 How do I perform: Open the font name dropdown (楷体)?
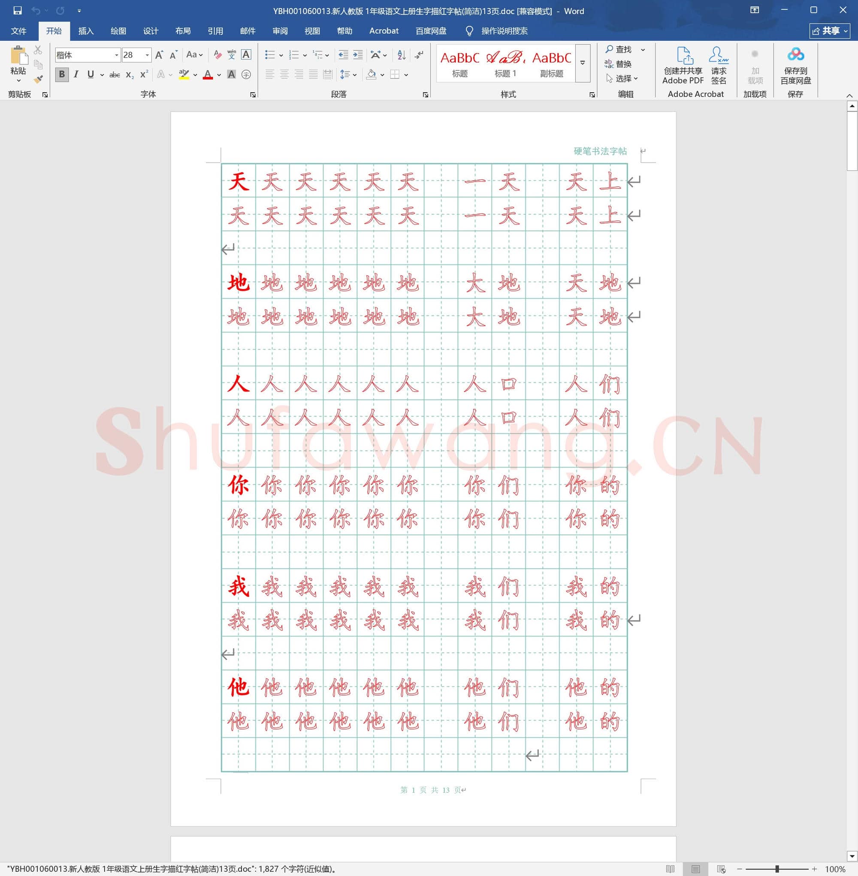click(117, 55)
